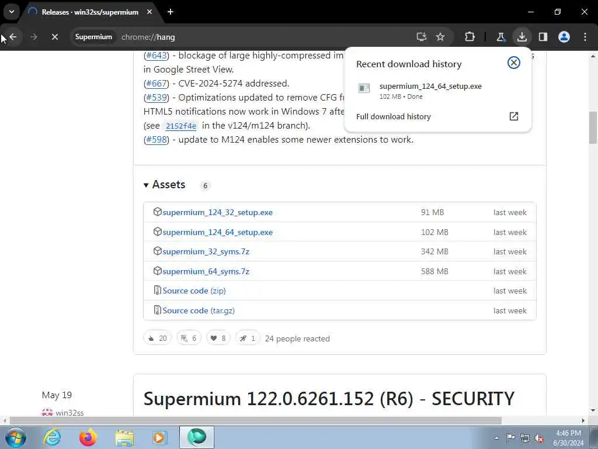
Task: Click the thumbs up reaction with 20
Action: (158, 338)
